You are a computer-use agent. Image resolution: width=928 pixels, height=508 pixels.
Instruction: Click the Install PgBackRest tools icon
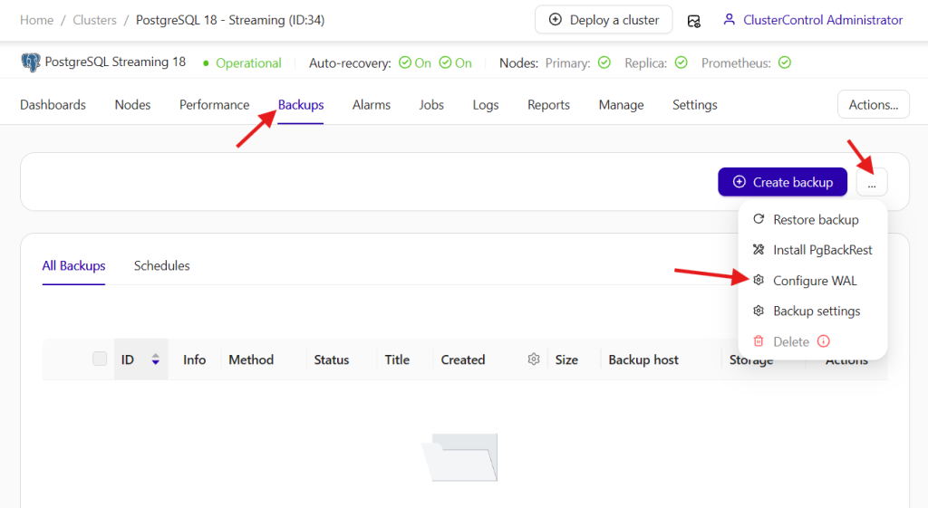[759, 250]
